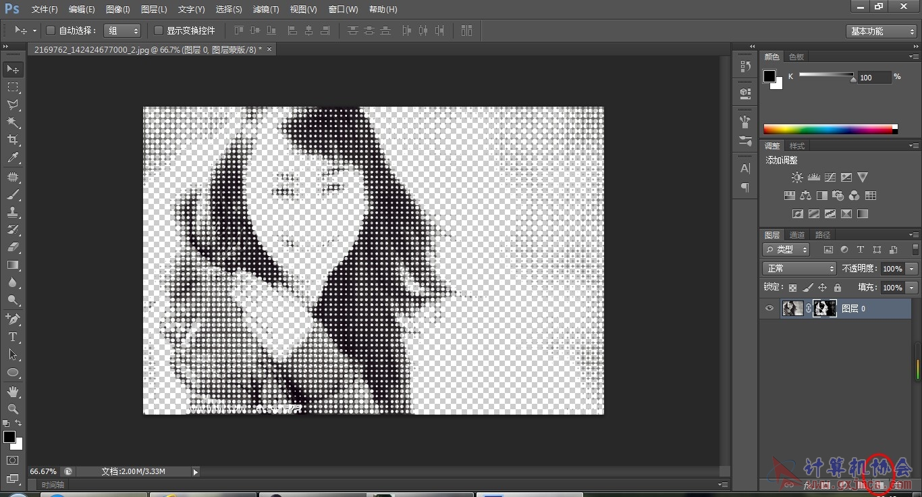Screen dimensions: 922x497
Task: Open the layer filter 类型 dropdown
Action: coord(786,249)
